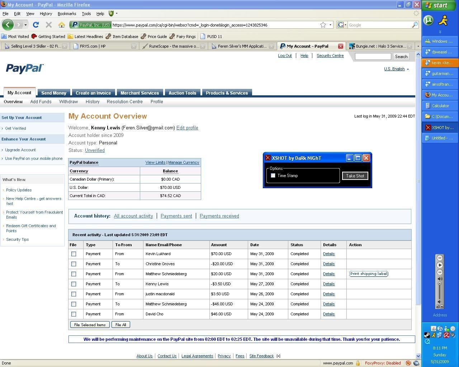The image size is (459, 367).
Task: Click the Edit profile link
Action: (187, 128)
